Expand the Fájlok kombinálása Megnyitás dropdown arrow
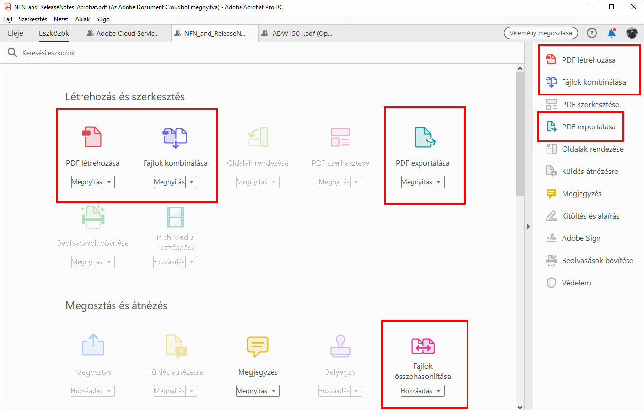The image size is (644, 410). (192, 182)
